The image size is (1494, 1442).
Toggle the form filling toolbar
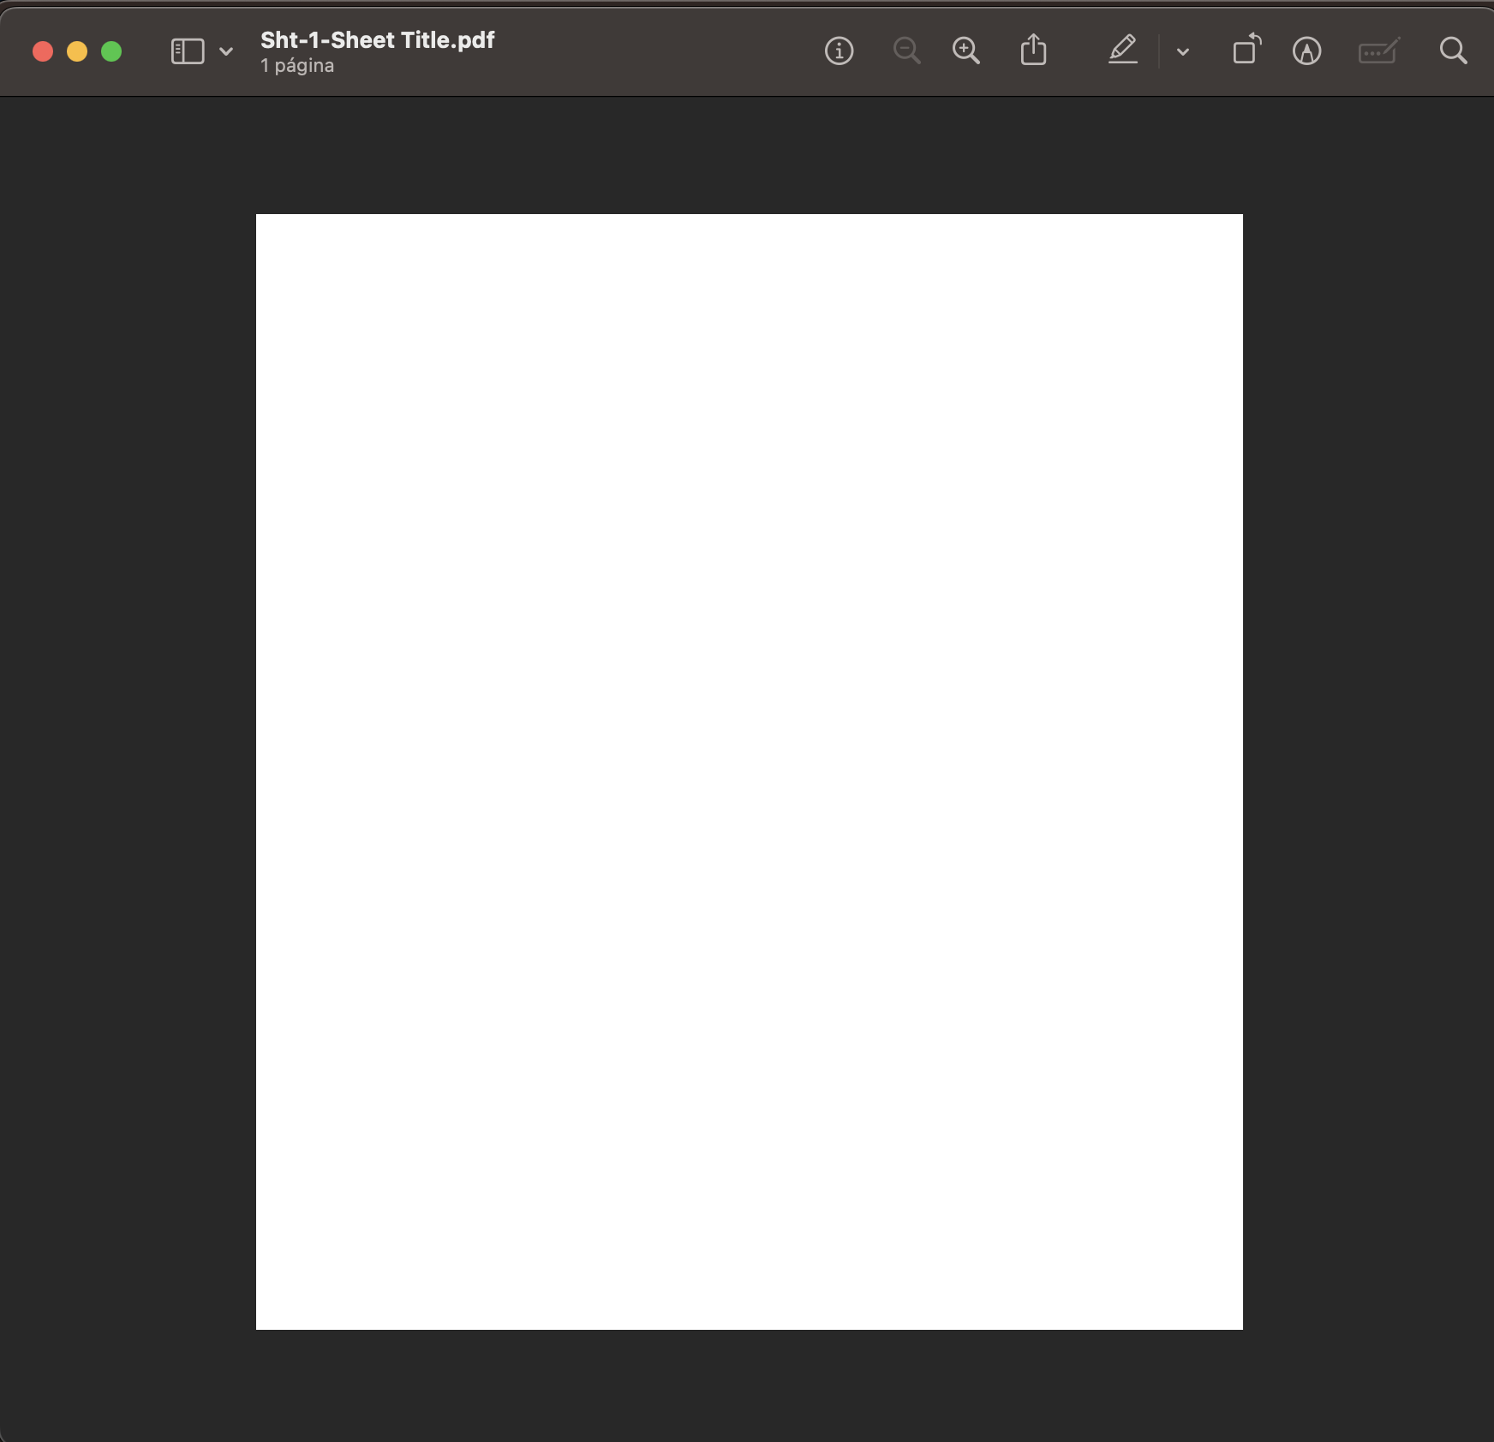(1378, 51)
